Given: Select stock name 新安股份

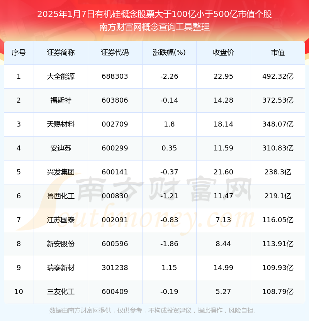Looking at the screenshot, I should [x=61, y=244].
